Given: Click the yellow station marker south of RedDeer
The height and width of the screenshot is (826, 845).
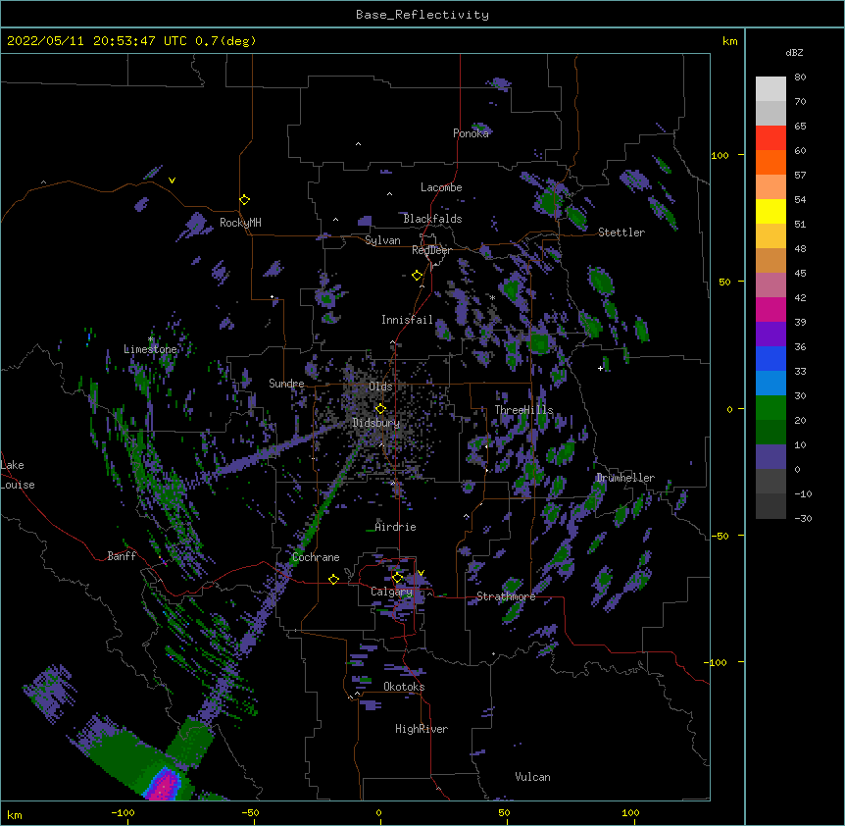Looking at the screenshot, I should point(417,276).
